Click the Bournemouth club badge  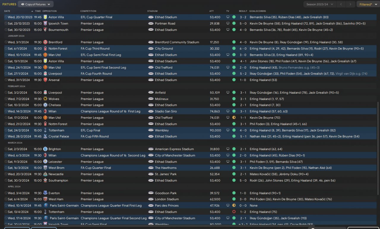pyautogui.click(x=45, y=30)
